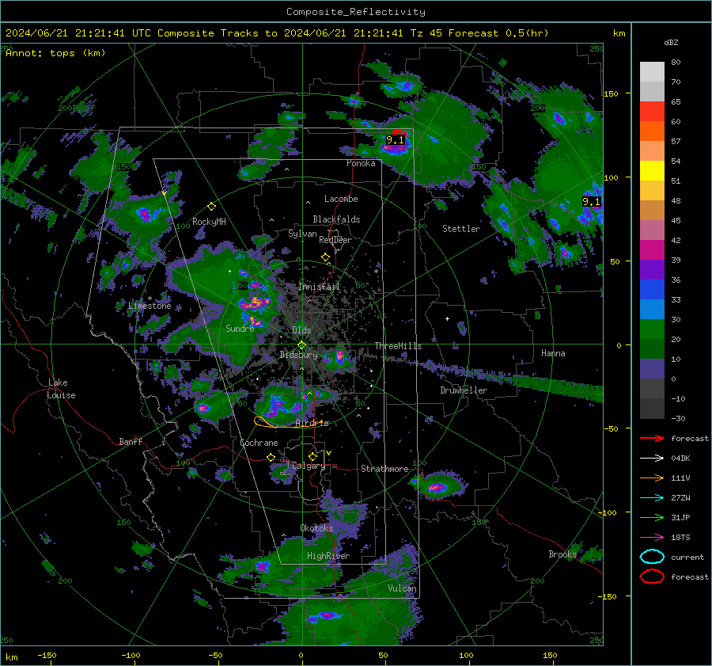Pick the purple swatch between 39 and 36 dBZ
712x666 pixels.
tap(652, 269)
